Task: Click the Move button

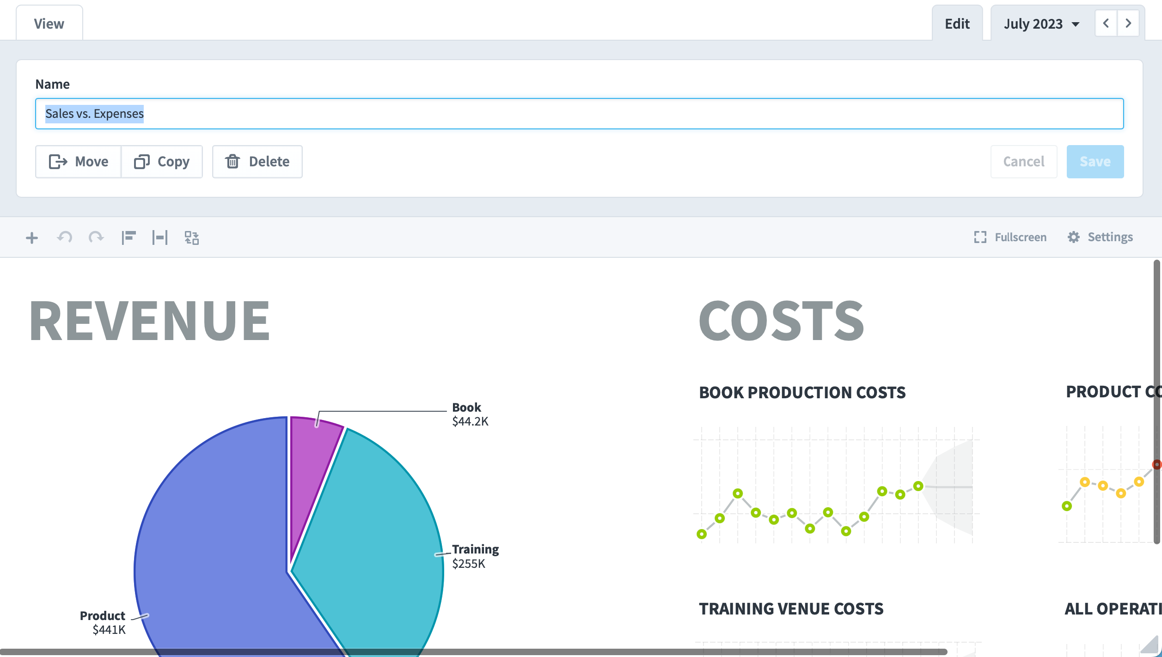Action: click(79, 162)
